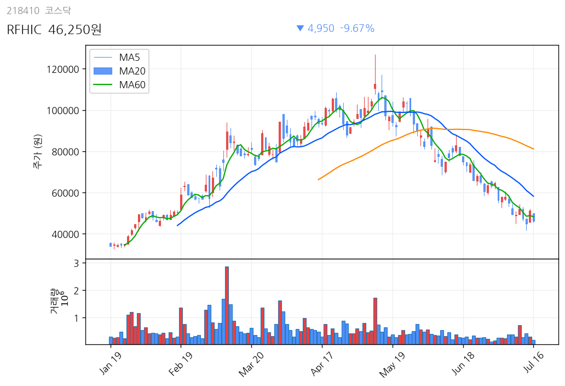
Task: Click the -9.67% percentage change
Action: (x=357, y=28)
